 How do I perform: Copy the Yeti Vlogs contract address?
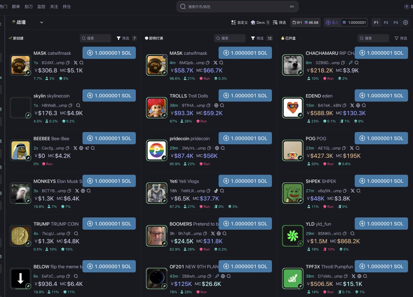pos(209,191)
